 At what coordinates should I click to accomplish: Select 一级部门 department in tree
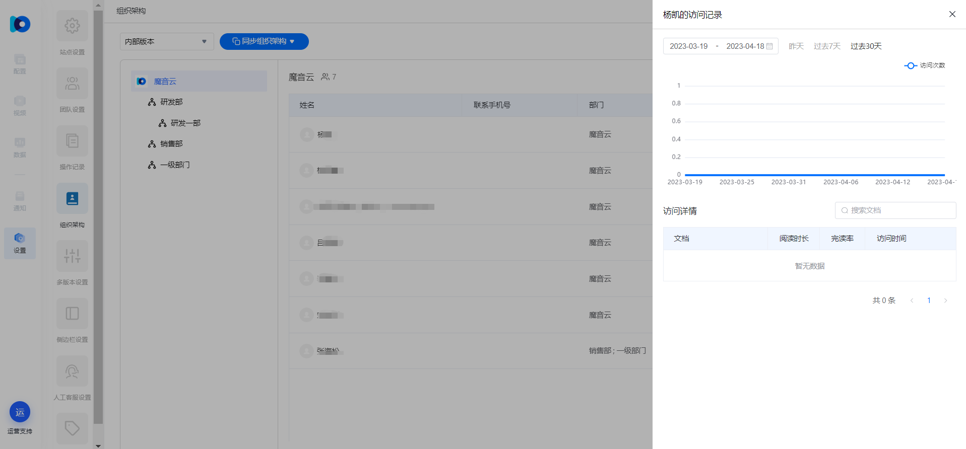point(175,165)
